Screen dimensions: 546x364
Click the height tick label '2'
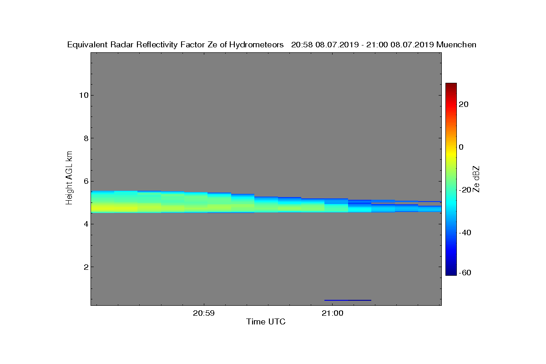pyautogui.click(x=85, y=267)
